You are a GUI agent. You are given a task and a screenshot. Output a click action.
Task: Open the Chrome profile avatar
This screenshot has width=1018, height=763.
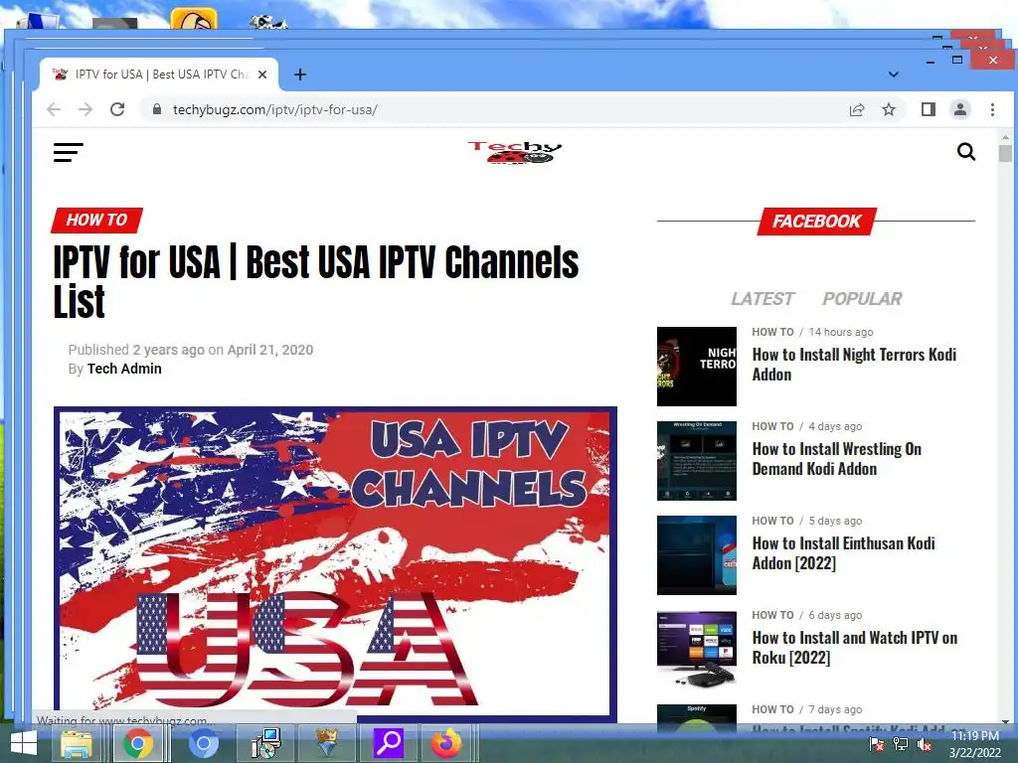click(960, 109)
